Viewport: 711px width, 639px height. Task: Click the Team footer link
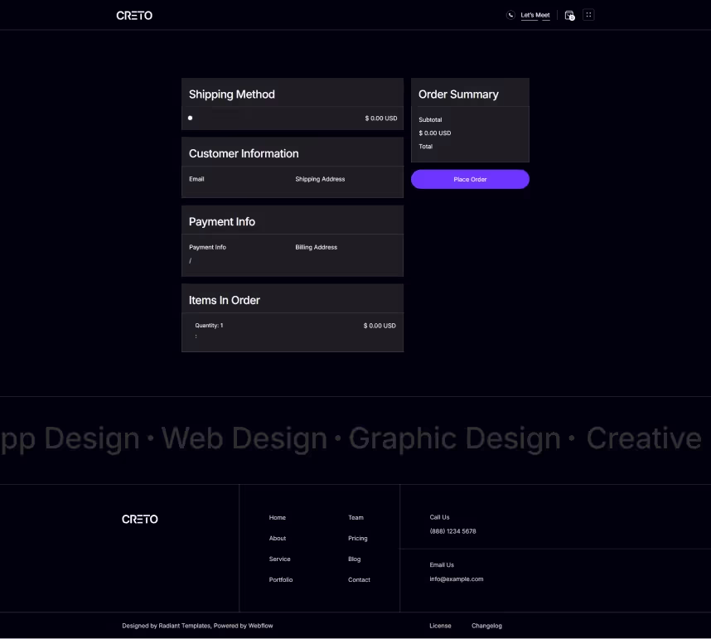(355, 517)
